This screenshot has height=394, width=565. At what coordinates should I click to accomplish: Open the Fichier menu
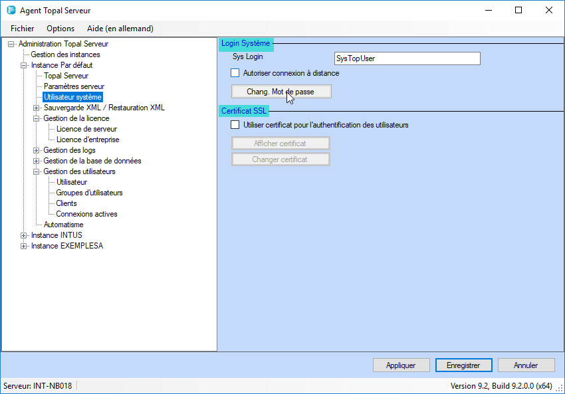[x=23, y=29]
